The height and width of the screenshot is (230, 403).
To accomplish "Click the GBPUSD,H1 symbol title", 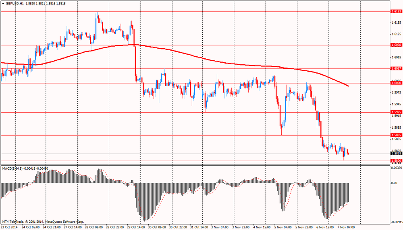I will point(15,4).
